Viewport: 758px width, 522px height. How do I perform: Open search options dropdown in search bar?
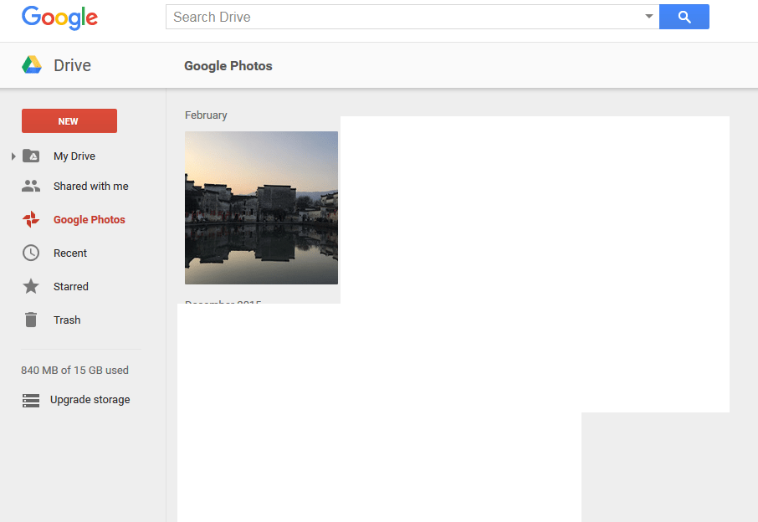tap(650, 17)
